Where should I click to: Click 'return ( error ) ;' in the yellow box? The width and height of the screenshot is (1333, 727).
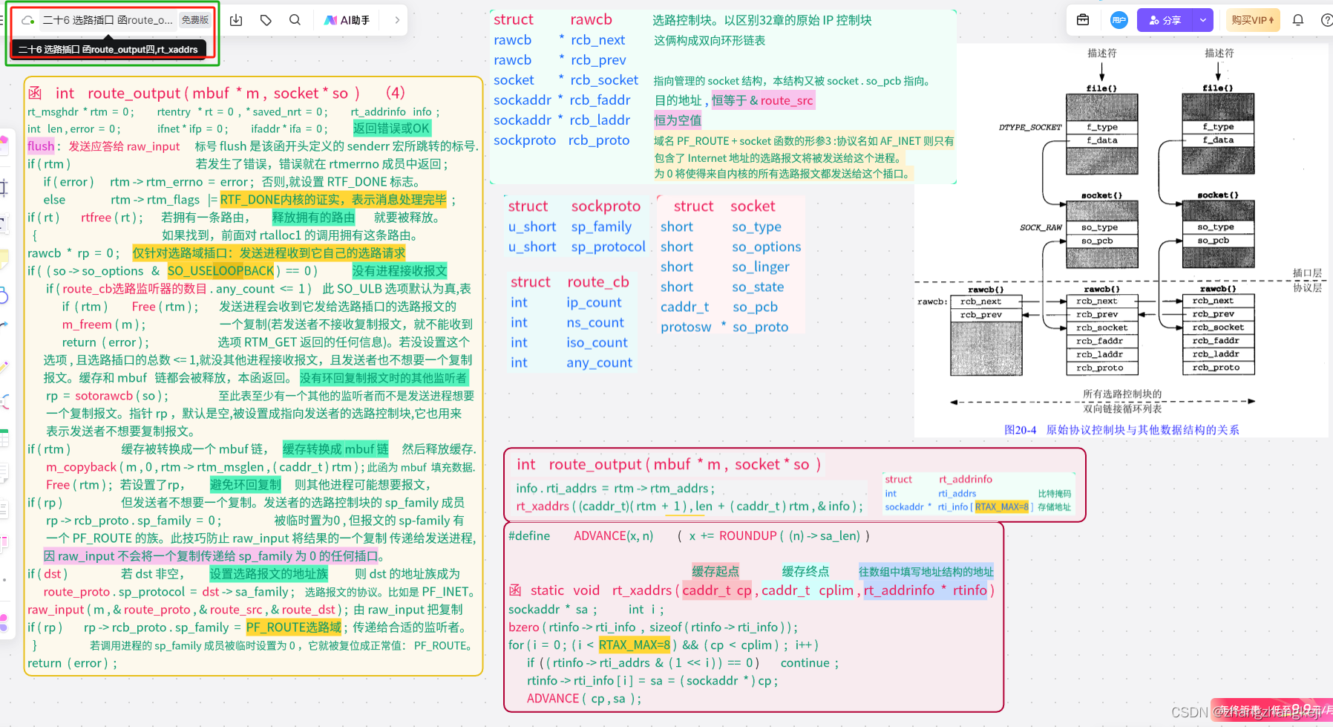coord(72,663)
